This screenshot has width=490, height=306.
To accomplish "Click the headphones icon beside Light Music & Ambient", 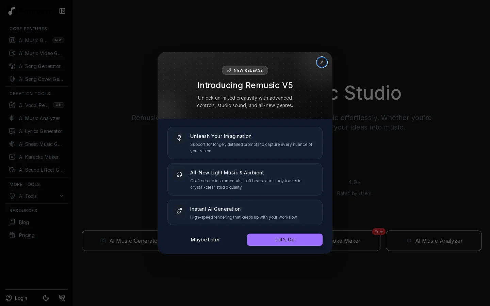I will pos(179,174).
